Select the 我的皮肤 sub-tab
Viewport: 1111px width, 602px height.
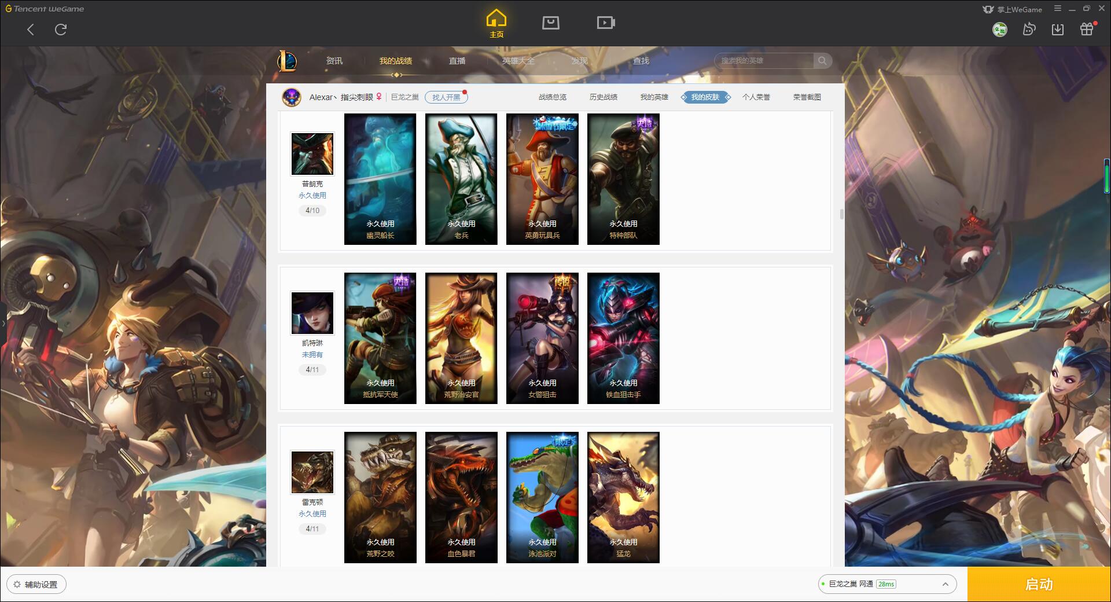705,97
